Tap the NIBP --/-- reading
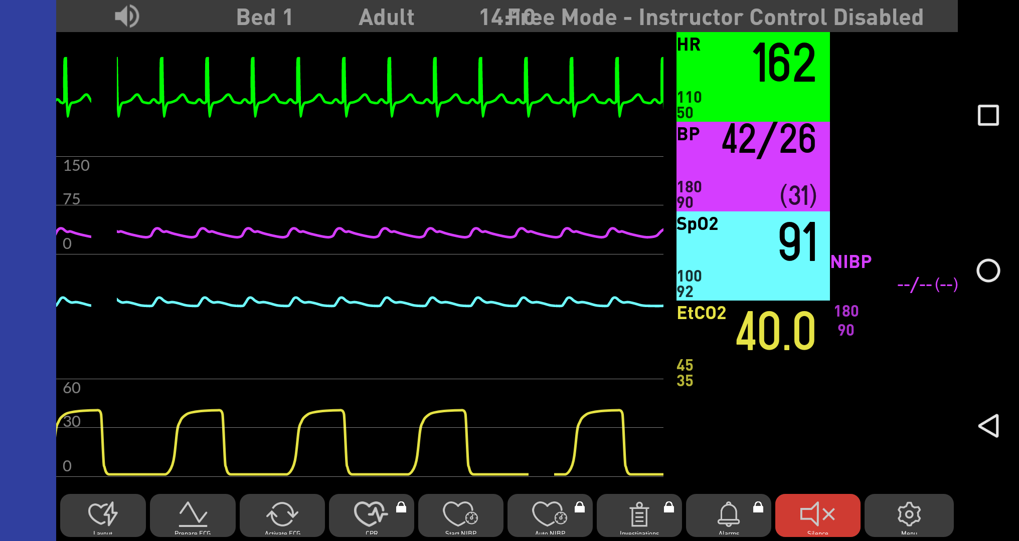The height and width of the screenshot is (541, 1019). click(927, 285)
